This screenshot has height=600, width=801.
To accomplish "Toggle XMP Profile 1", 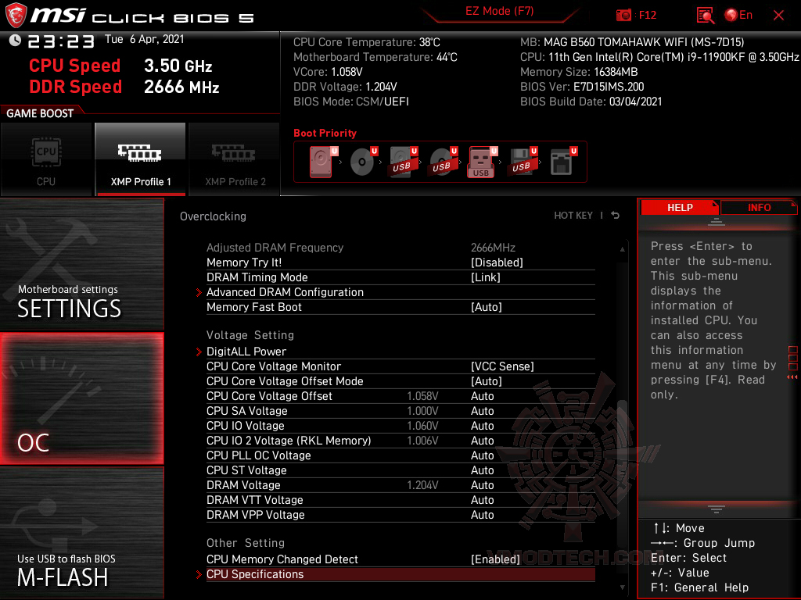I will (x=141, y=159).
